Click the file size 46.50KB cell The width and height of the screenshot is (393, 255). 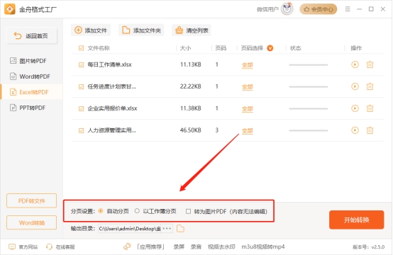[x=191, y=130]
